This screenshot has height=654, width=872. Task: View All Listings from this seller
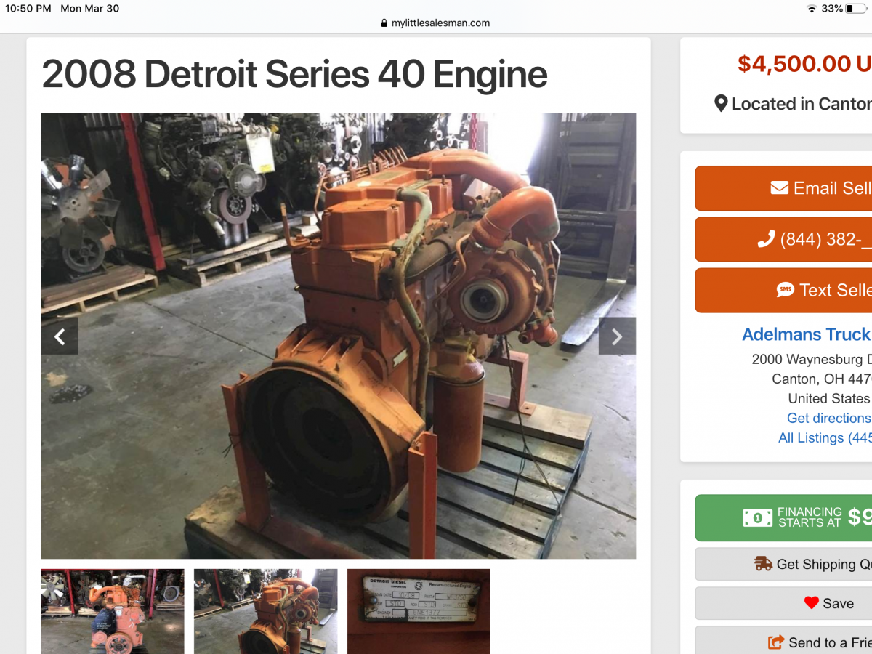(824, 437)
